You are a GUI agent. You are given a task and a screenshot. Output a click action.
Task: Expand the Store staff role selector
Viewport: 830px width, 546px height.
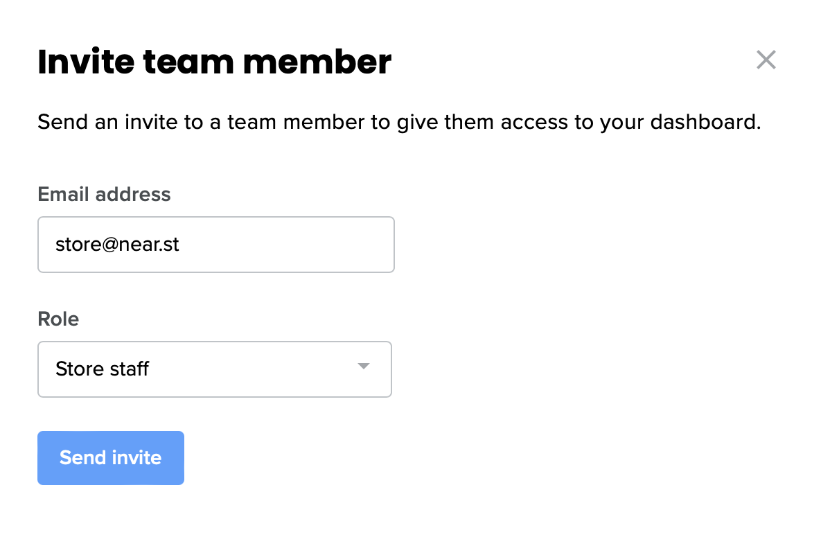215,369
